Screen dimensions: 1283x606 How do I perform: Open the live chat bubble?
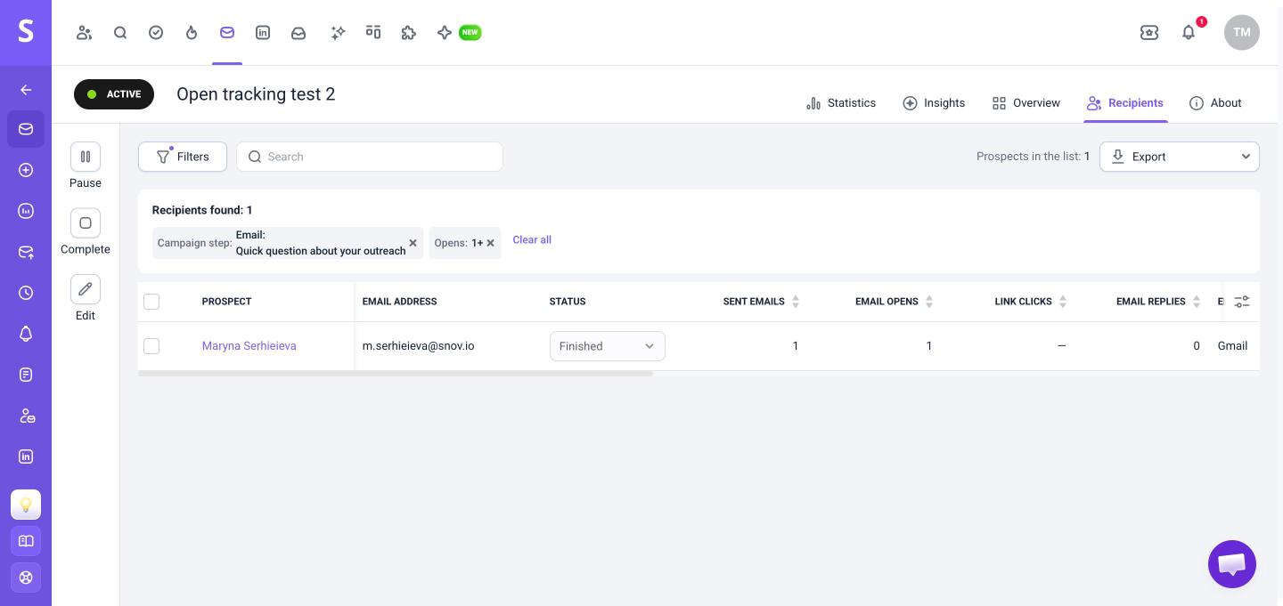coord(1232,564)
